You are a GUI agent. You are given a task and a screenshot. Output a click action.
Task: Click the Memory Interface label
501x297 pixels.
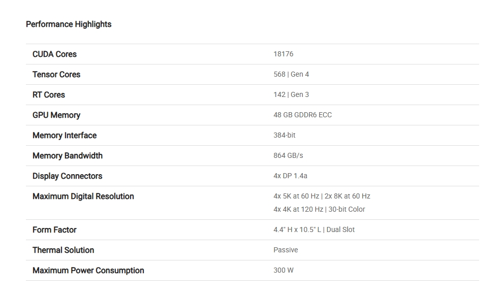(x=65, y=136)
